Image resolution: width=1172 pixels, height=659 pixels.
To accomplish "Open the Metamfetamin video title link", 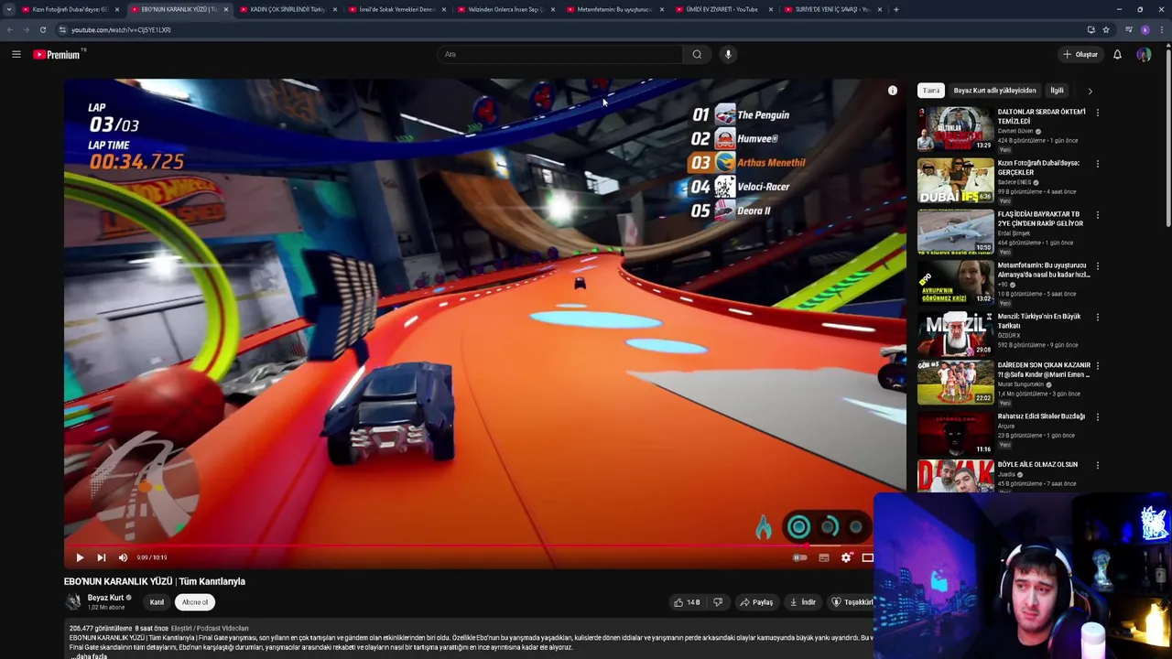I will click(1043, 270).
